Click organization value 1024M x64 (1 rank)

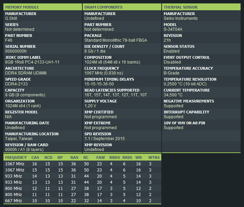[23, 106]
